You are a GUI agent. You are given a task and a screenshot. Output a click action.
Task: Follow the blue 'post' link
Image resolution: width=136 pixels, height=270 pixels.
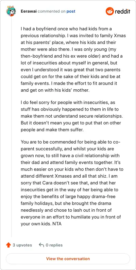pos(71,12)
